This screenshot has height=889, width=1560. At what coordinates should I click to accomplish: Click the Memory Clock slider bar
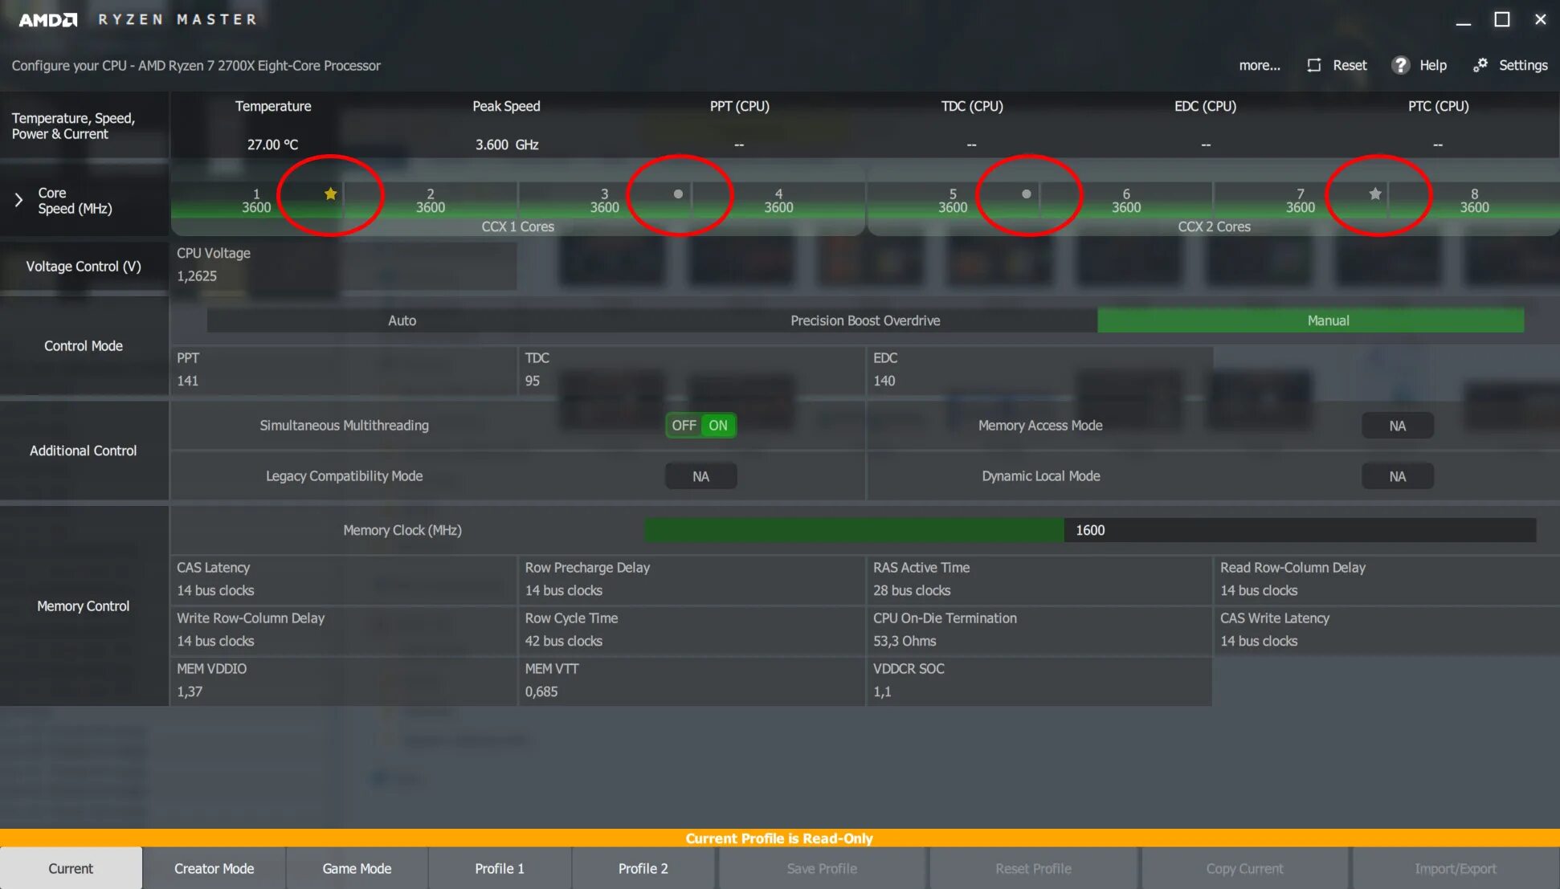[x=1089, y=530]
